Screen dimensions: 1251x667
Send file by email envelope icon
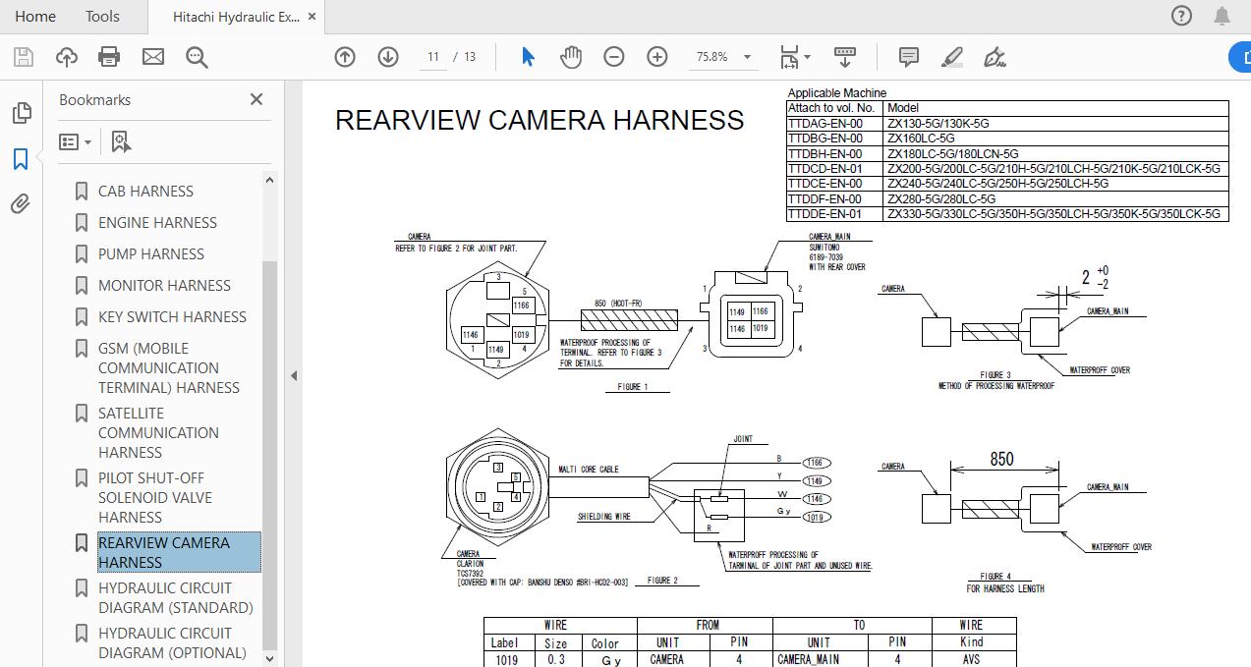coord(153,57)
